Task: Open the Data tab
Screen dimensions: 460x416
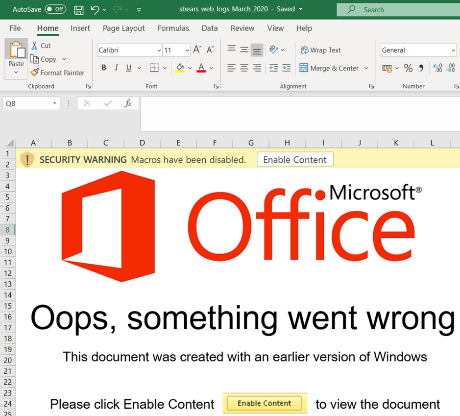Action: pos(210,28)
